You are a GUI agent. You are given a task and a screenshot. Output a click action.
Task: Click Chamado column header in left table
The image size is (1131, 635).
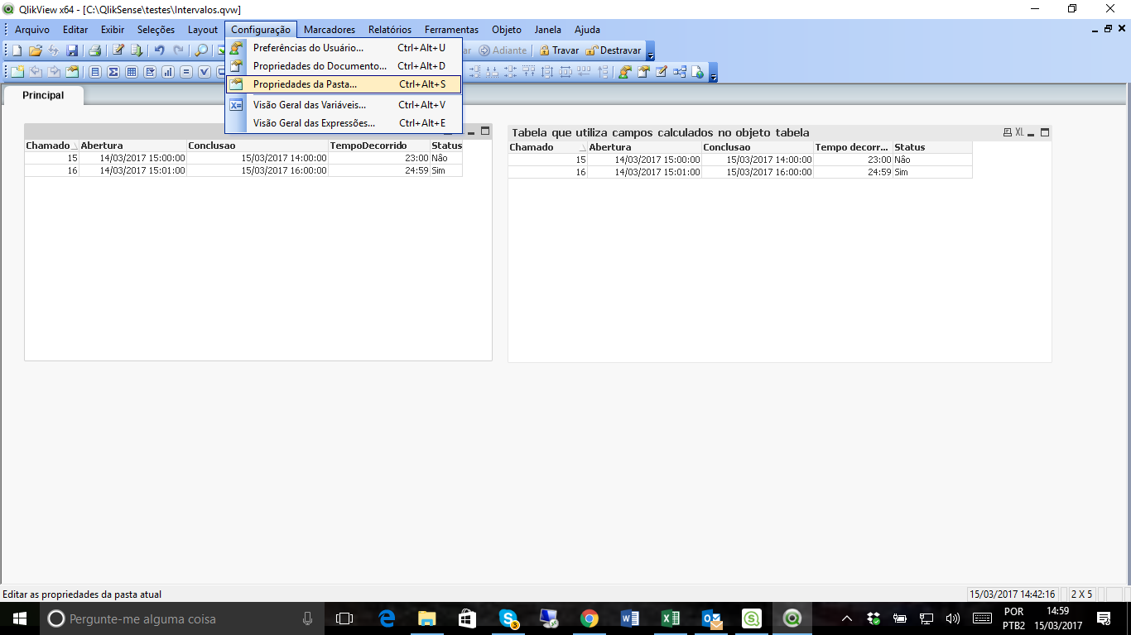click(x=51, y=146)
